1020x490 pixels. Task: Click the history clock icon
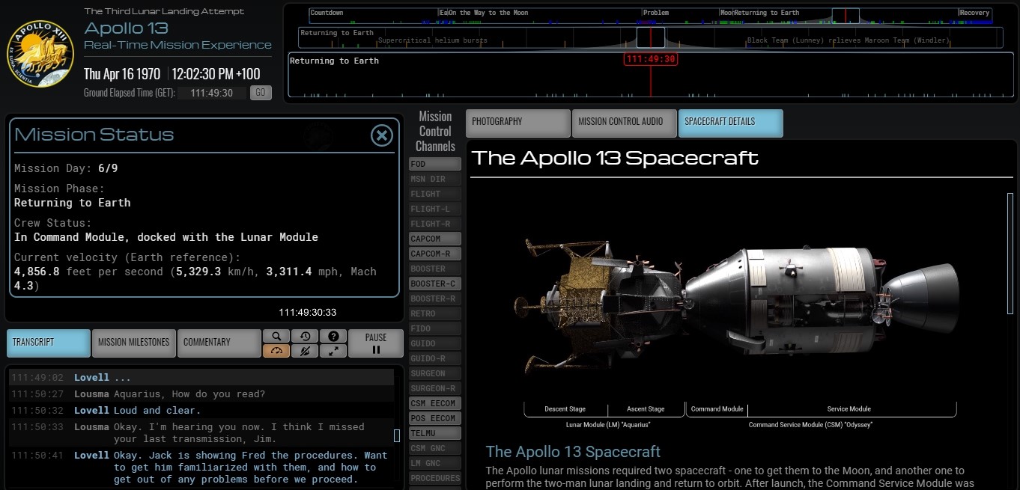pyautogui.click(x=305, y=336)
